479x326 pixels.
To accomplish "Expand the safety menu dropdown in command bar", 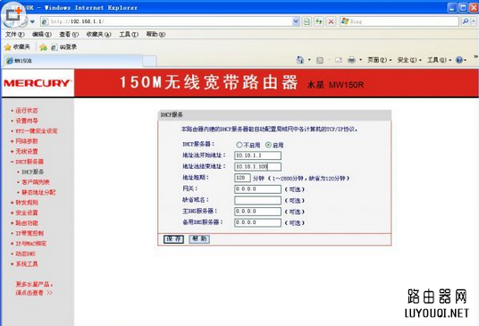I will pyautogui.click(x=409, y=60).
